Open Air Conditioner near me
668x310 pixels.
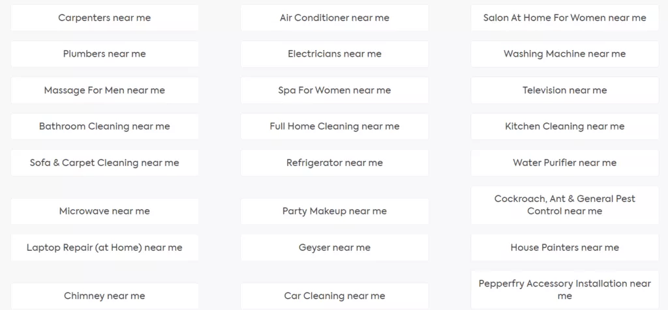[335, 18]
